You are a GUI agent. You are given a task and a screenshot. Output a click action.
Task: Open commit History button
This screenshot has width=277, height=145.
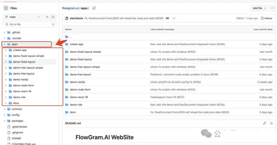pyautogui.click(x=266, y=18)
